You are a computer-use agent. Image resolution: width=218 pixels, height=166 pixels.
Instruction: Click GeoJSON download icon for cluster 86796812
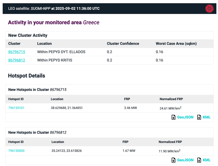click(173, 160)
